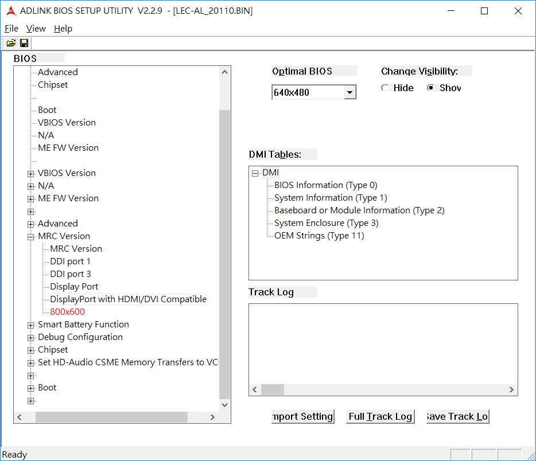
Task: Select the Show visibility radio button
Action: 431,88
